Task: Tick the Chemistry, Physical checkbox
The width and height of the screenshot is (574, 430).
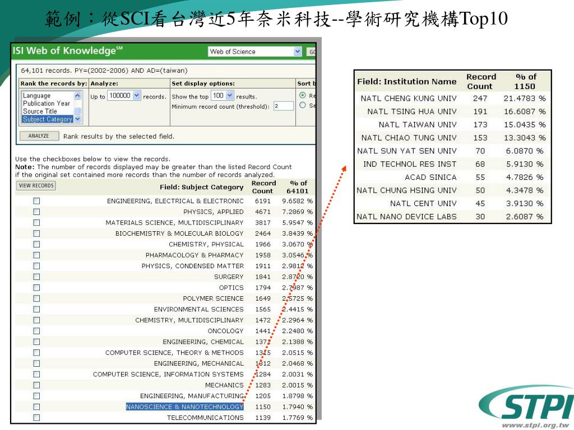Action: click(36, 244)
